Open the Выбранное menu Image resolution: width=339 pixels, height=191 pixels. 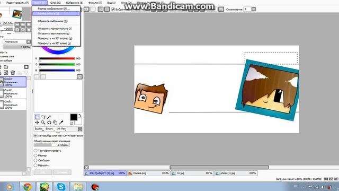74,3
